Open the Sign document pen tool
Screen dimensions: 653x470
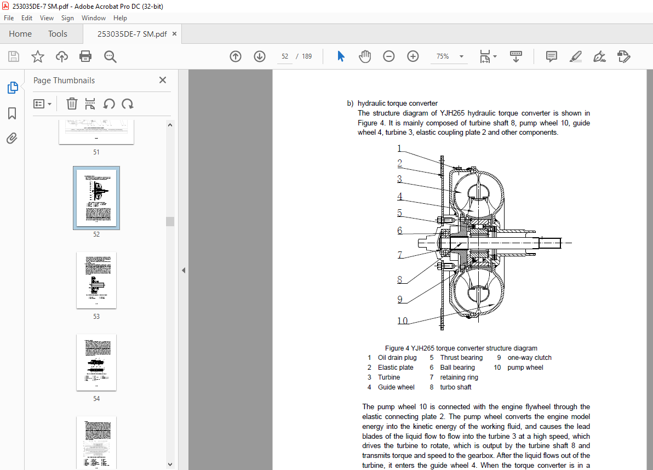pos(599,56)
